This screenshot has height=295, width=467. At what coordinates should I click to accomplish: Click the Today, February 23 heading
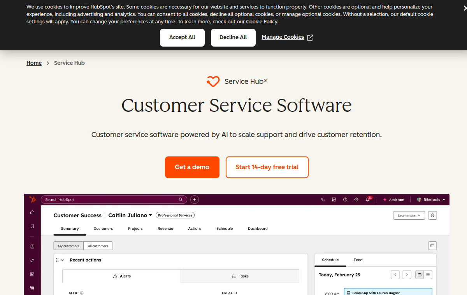coord(339,275)
